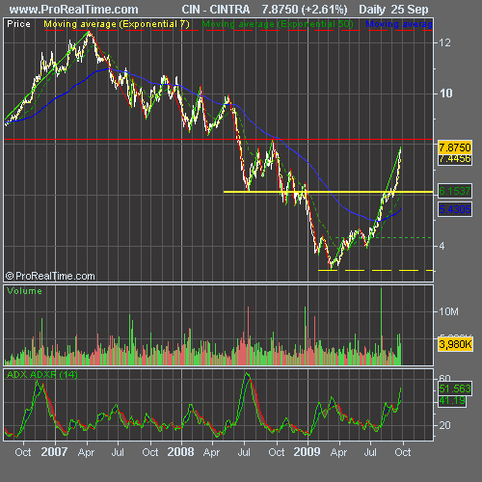Click the 6.1537 green moving average value

pyautogui.click(x=455, y=191)
